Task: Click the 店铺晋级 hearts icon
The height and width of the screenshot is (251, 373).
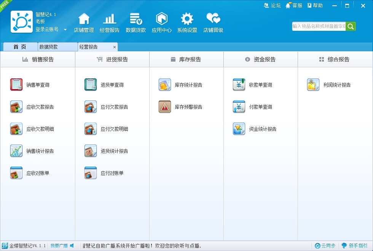Action: click(214, 18)
